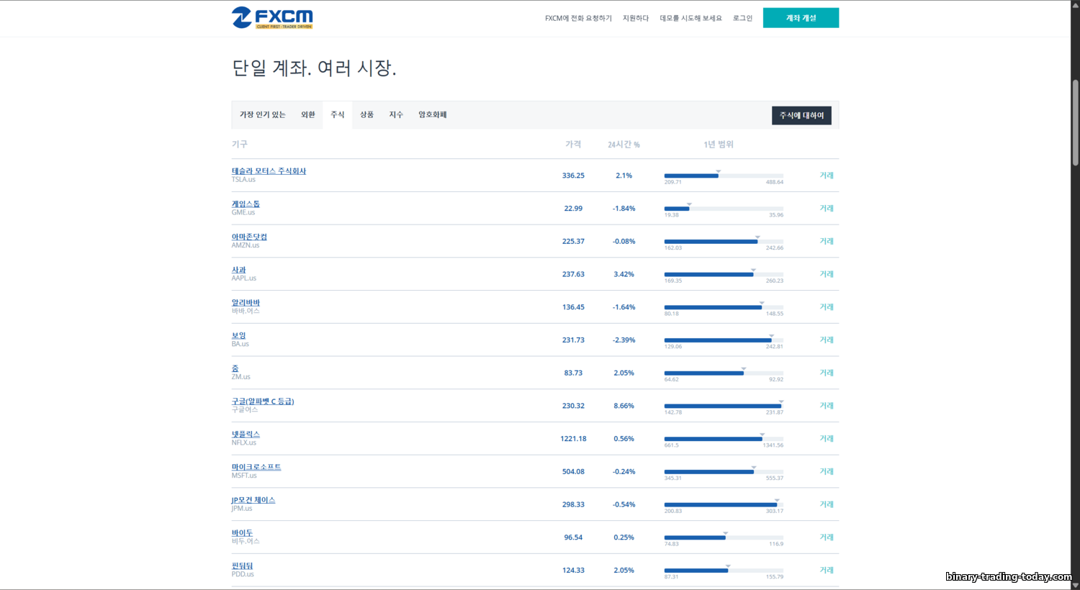This screenshot has width=1080, height=590.
Task: Click the 넷플릭스 stock name
Action: [246, 435]
